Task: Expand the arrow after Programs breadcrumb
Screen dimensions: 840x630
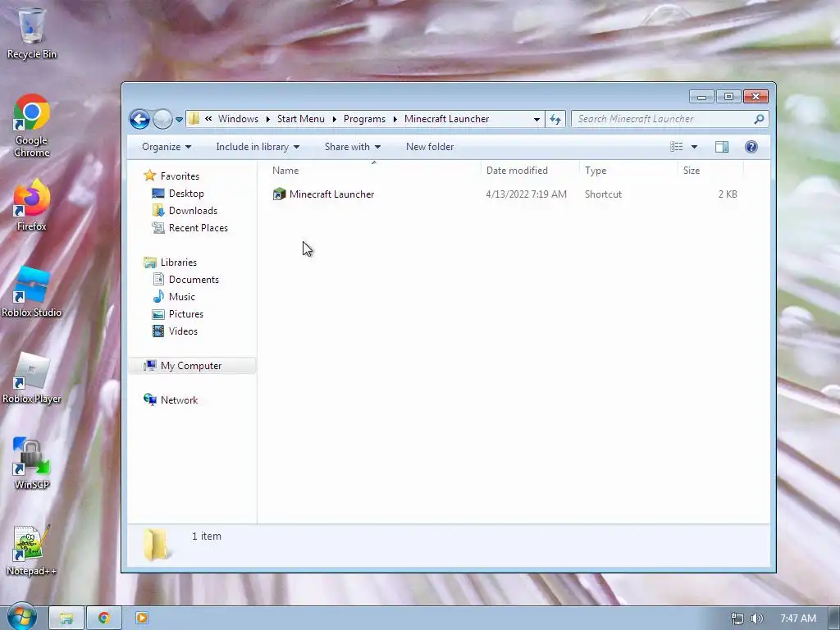Action: point(395,119)
